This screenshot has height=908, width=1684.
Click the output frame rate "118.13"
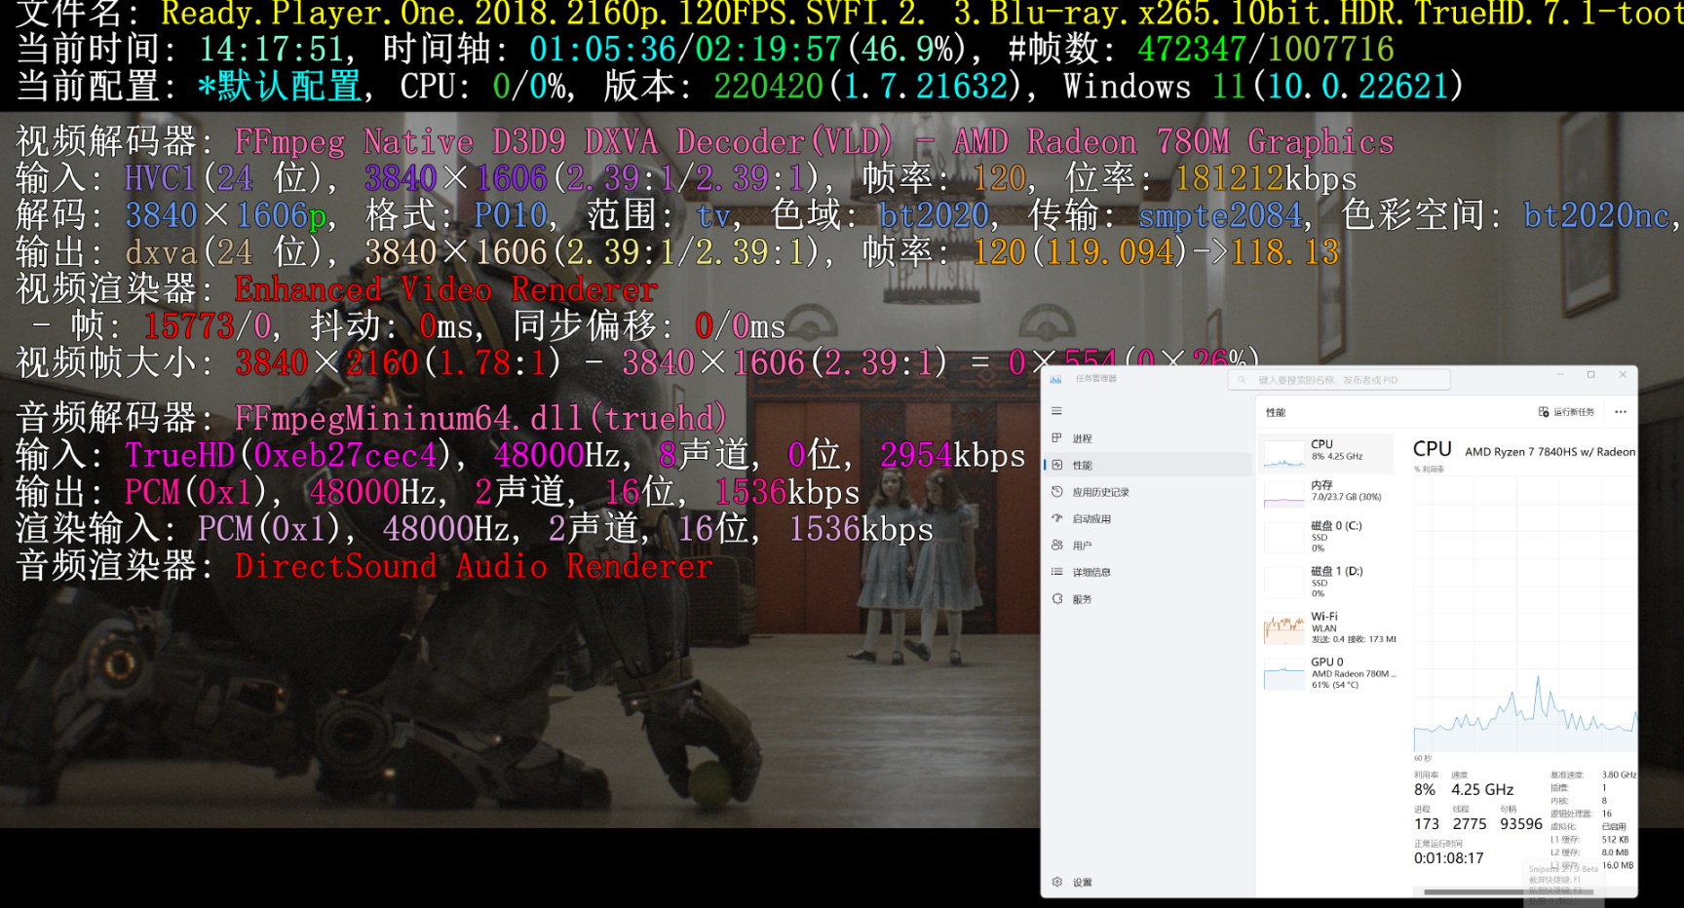tap(1284, 252)
